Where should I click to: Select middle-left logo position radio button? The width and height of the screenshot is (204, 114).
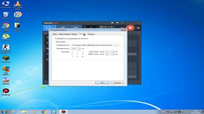(73, 54)
